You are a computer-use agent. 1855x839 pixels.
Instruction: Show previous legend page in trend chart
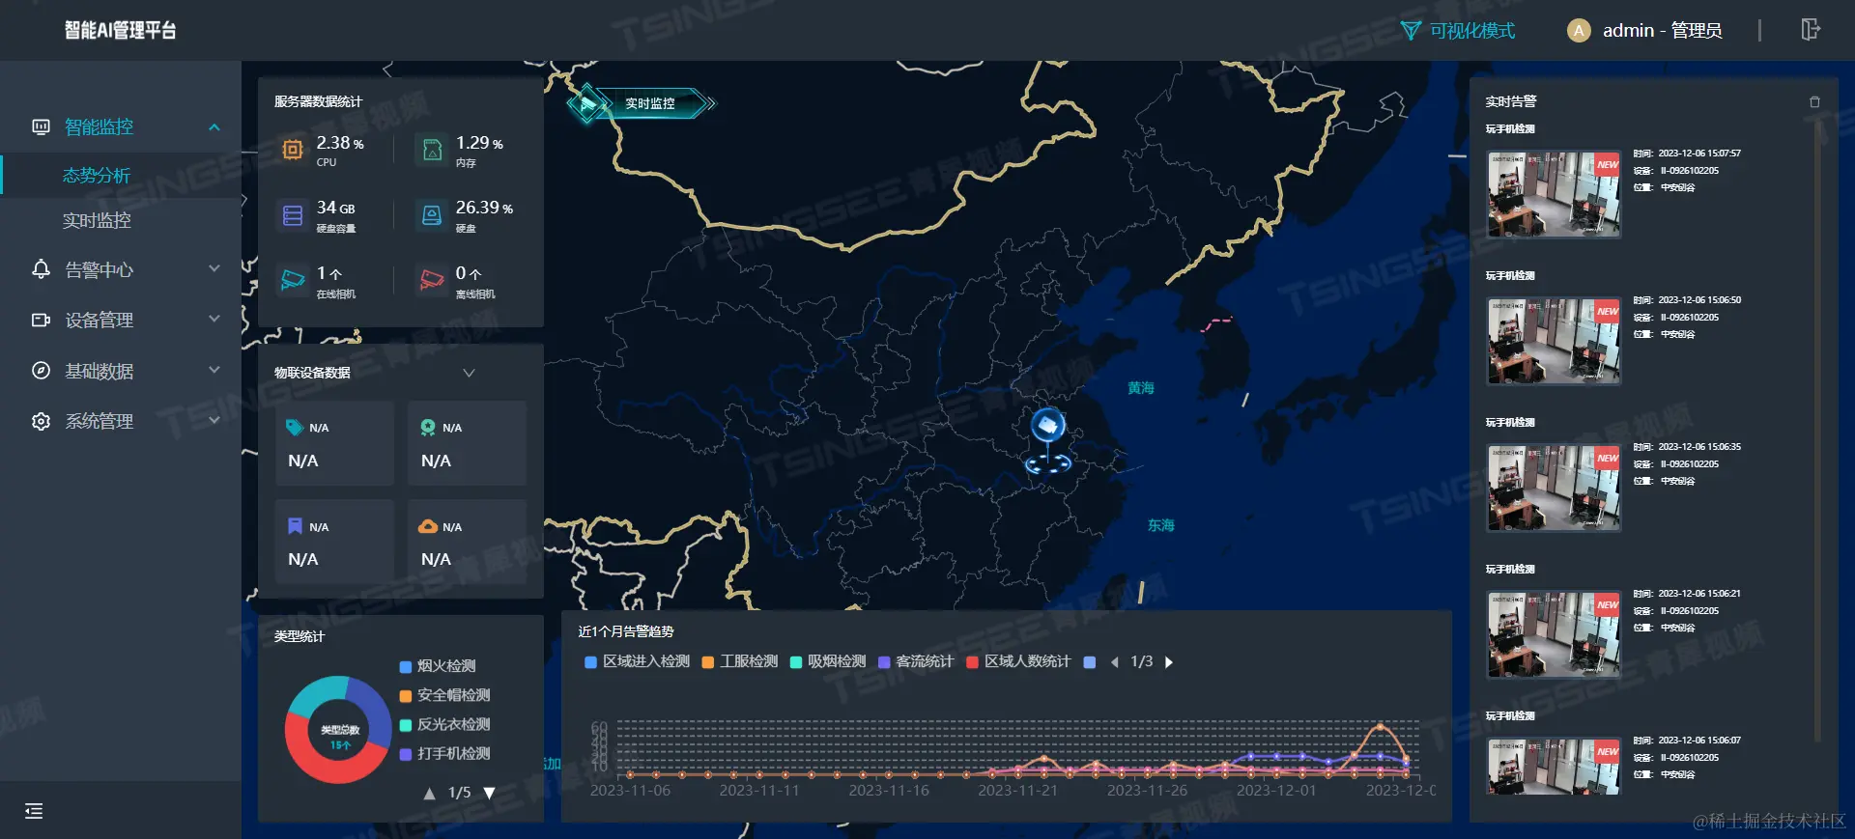click(1115, 662)
